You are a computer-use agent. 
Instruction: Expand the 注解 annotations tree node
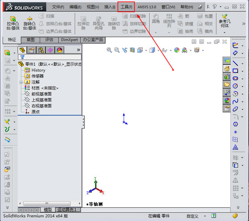pyautogui.click(x=21, y=82)
